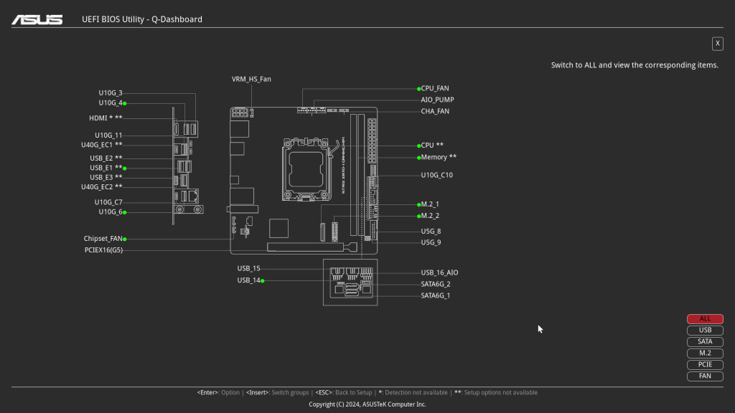Switch to the USB filter tab
Screen dimensions: 735x413
704,331
